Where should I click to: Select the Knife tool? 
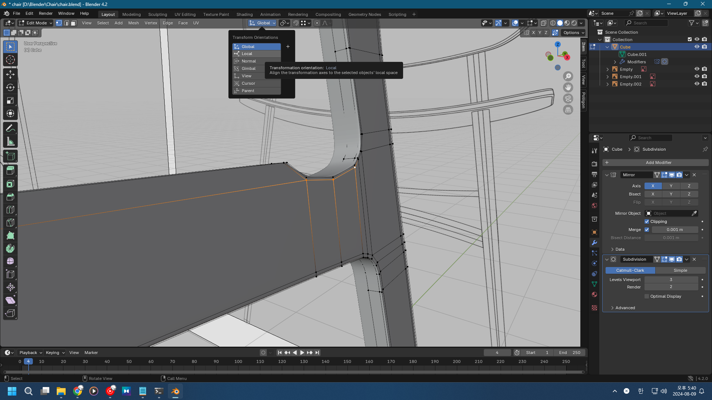click(x=10, y=223)
